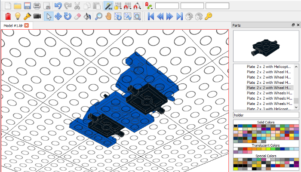Select highlighted Plate 2 x 2 with Wheel H... part
This screenshot has width=301, height=172.
click(x=269, y=88)
